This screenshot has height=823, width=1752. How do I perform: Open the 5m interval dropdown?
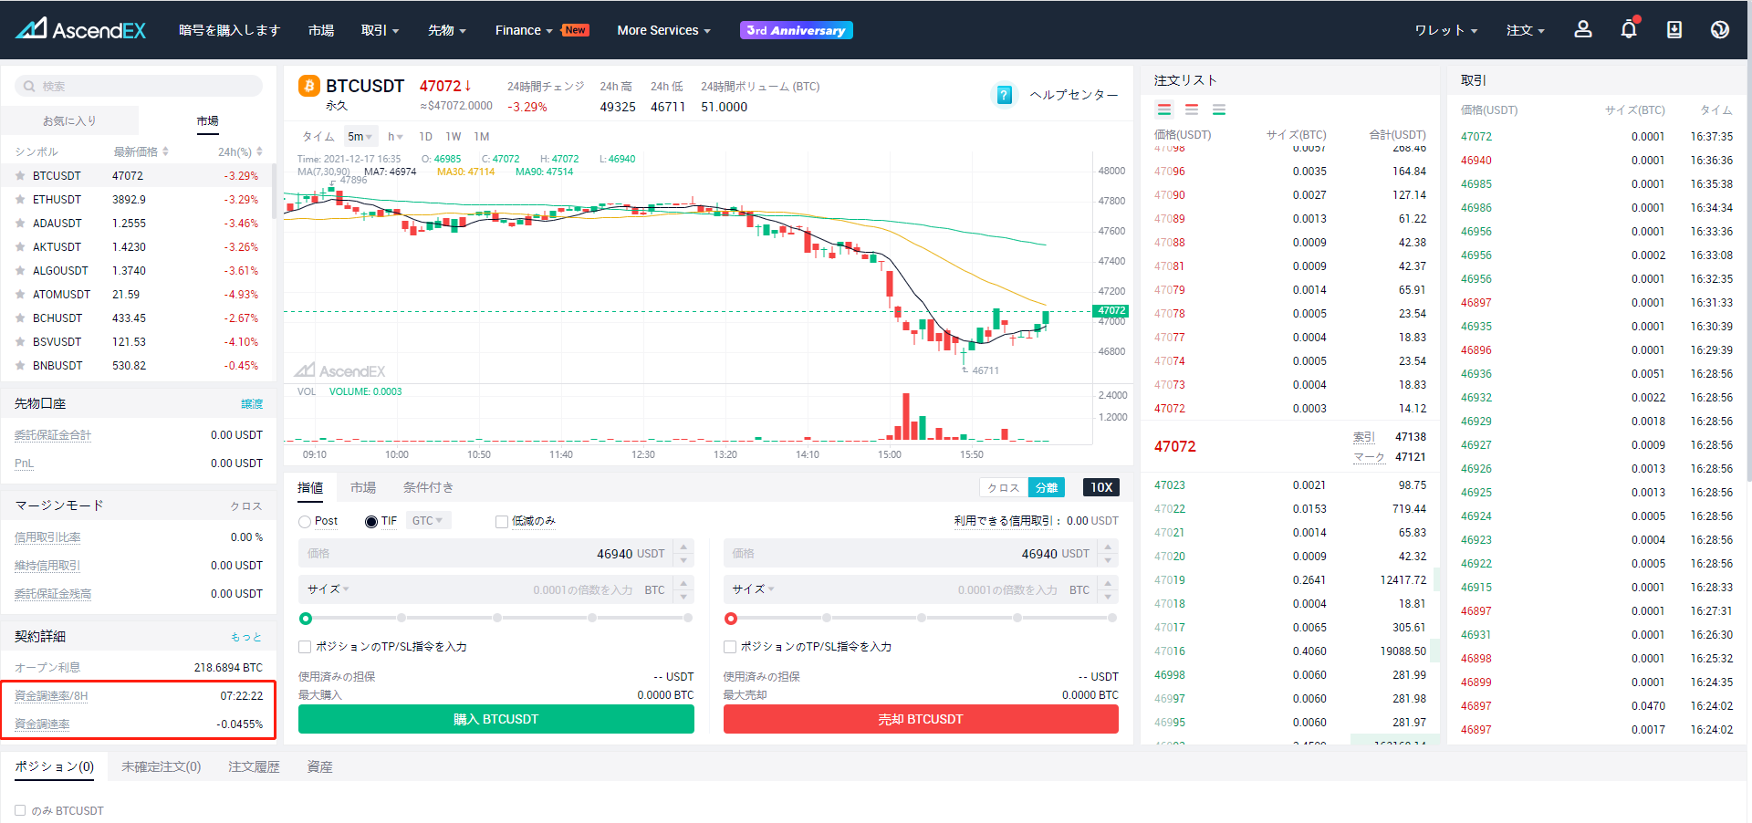coord(360,136)
